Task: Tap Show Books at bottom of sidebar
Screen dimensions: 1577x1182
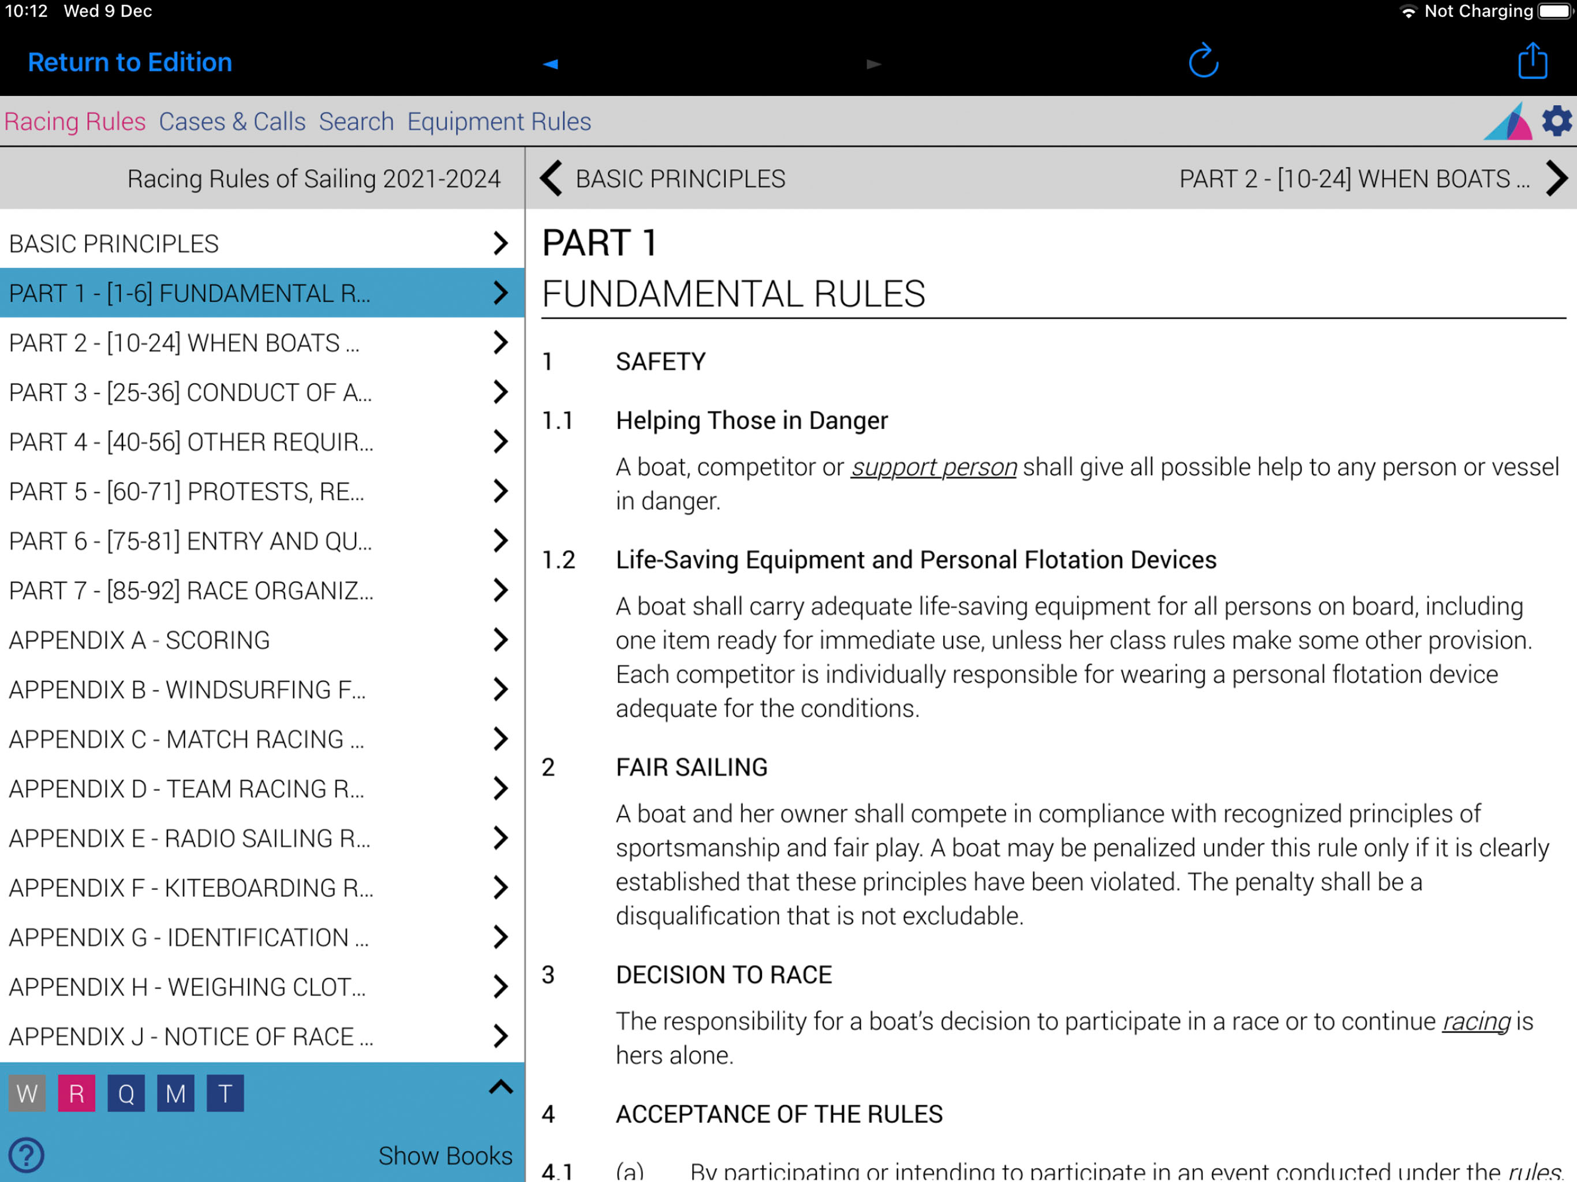Action: 445,1155
